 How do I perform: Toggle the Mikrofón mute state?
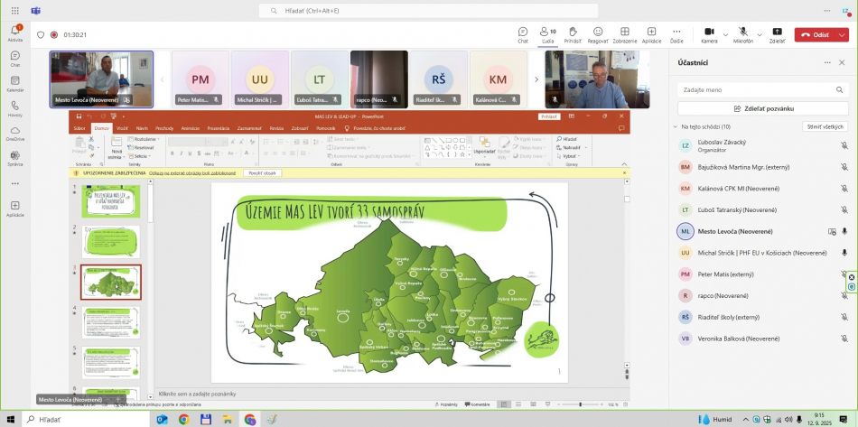(x=742, y=32)
